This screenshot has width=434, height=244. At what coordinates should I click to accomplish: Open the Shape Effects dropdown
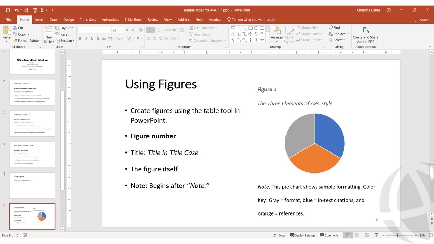point(310,40)
